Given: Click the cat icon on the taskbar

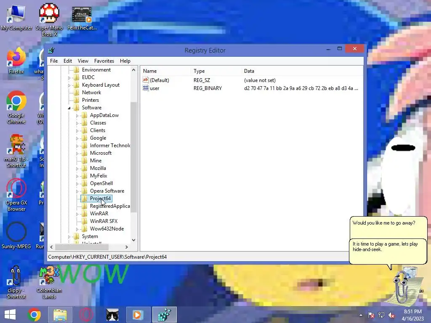Looking at the screenshot, I should (x=112, y=315).
